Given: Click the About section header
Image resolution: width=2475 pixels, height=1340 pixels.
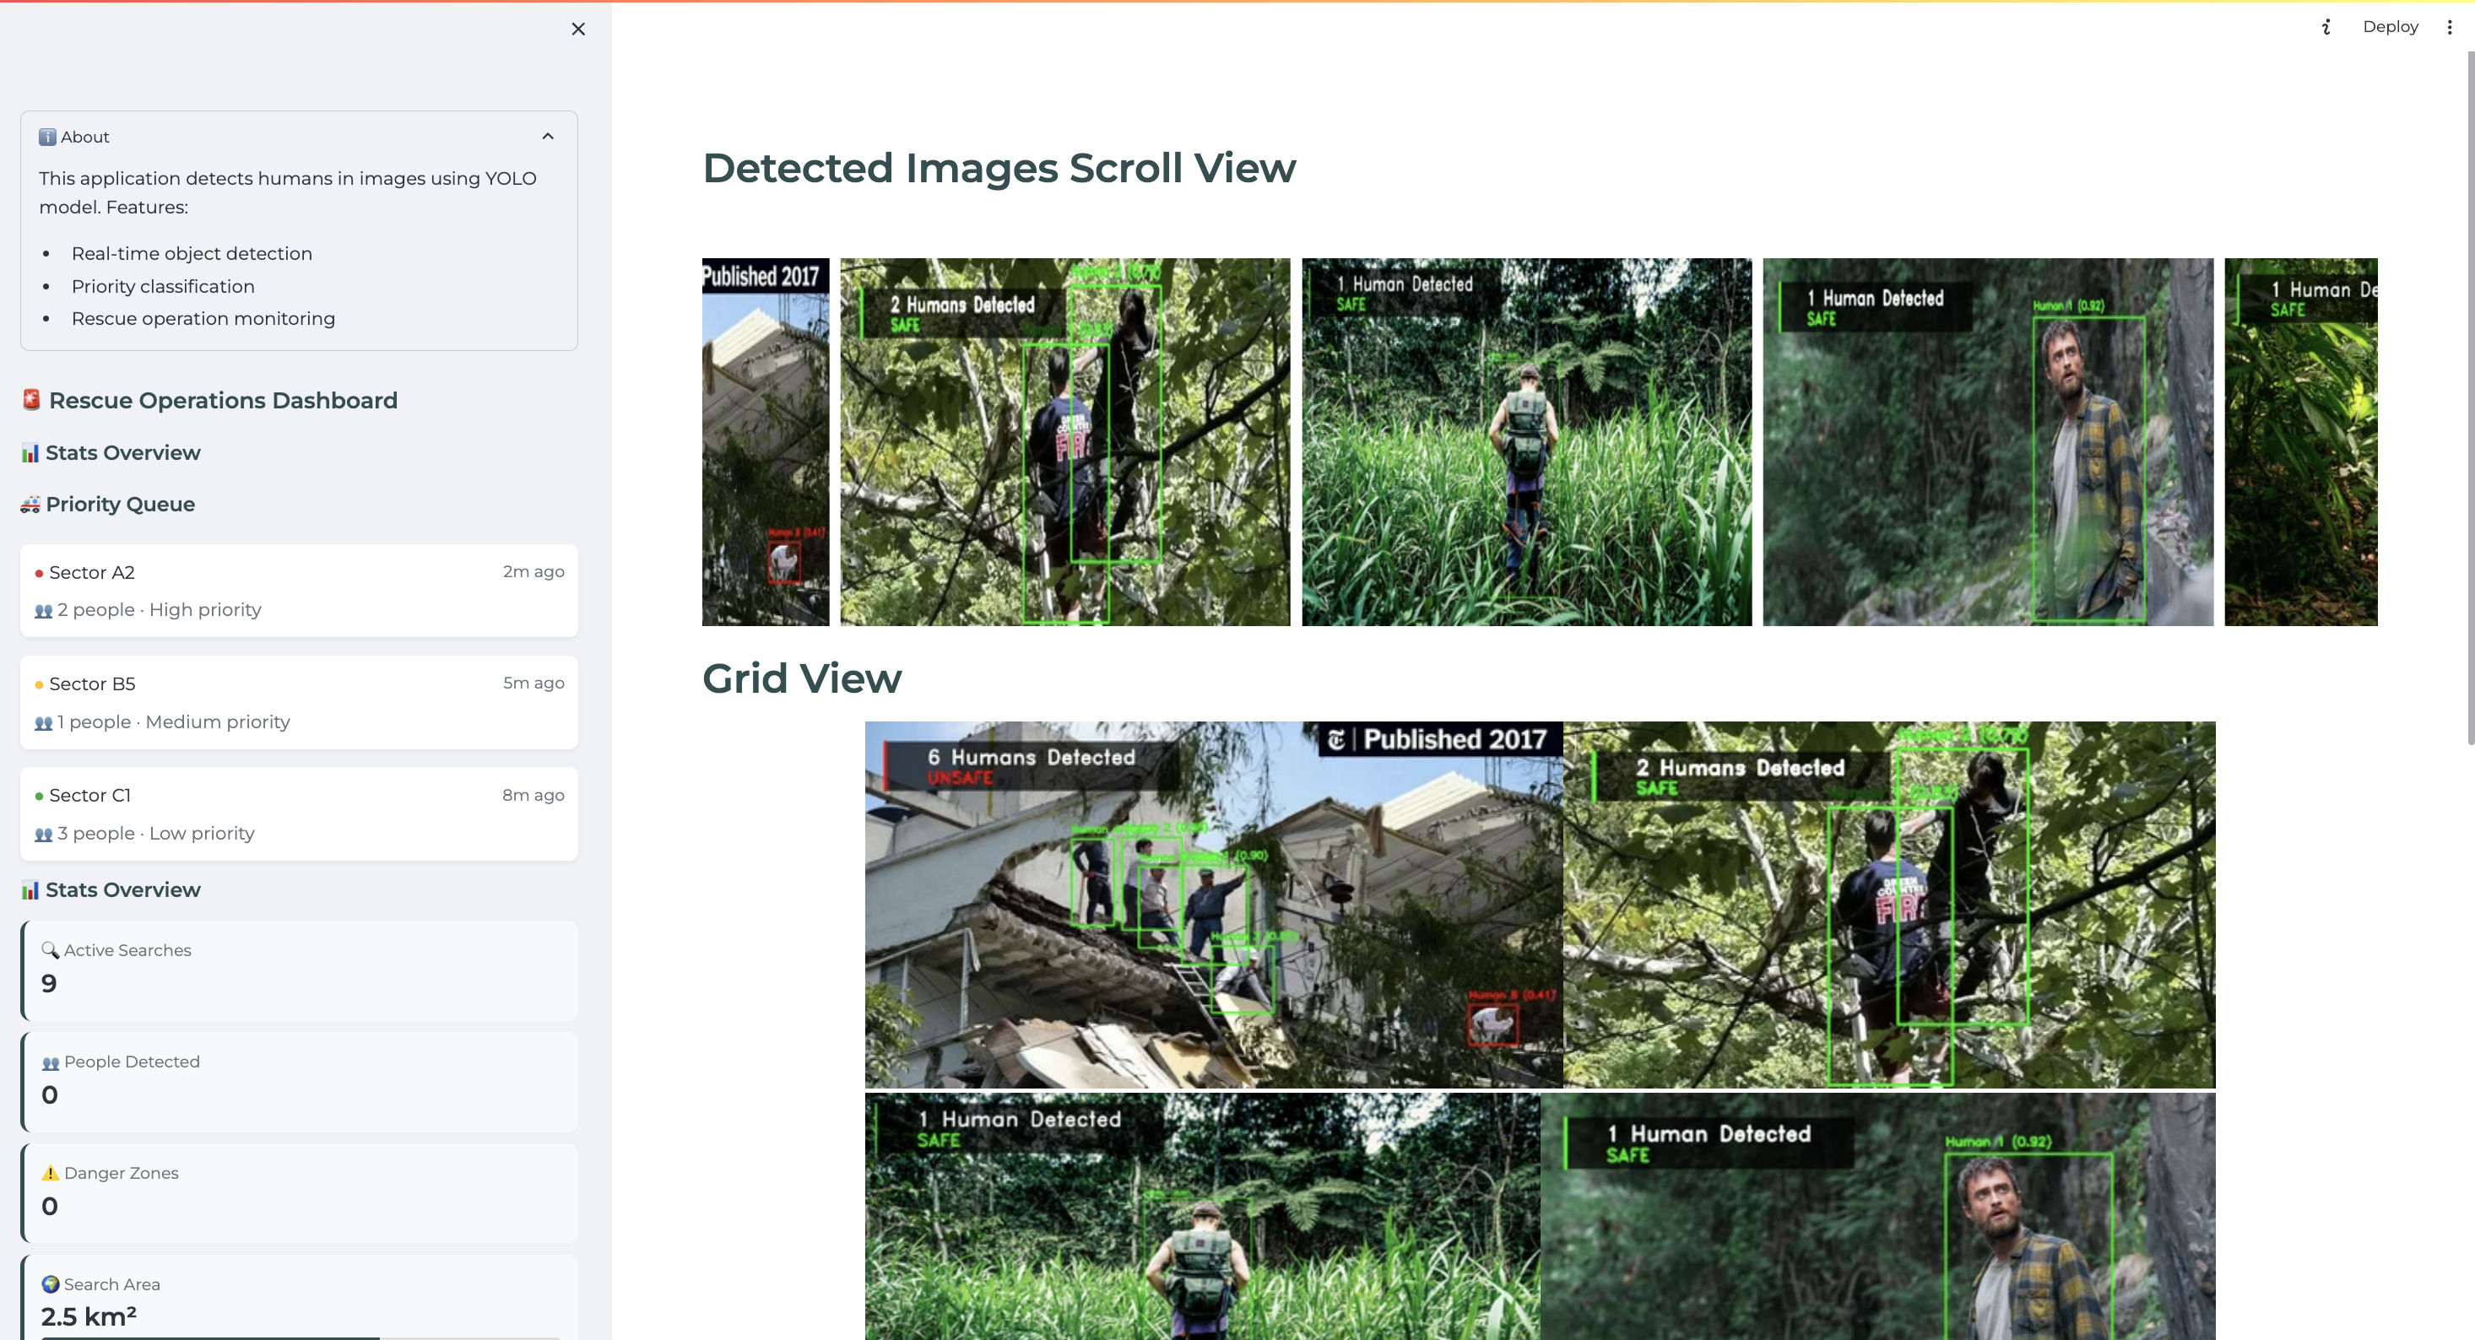Looking at the screenshot, I should (84, 137).
